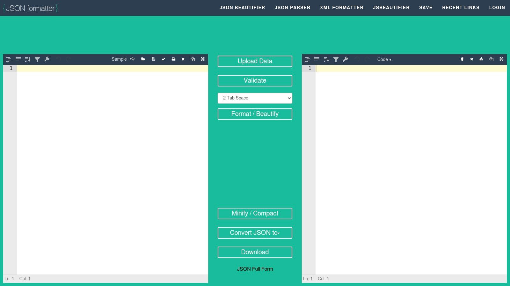
Task: Click the download icon in right editor toolbar
Action: point(481,59)
